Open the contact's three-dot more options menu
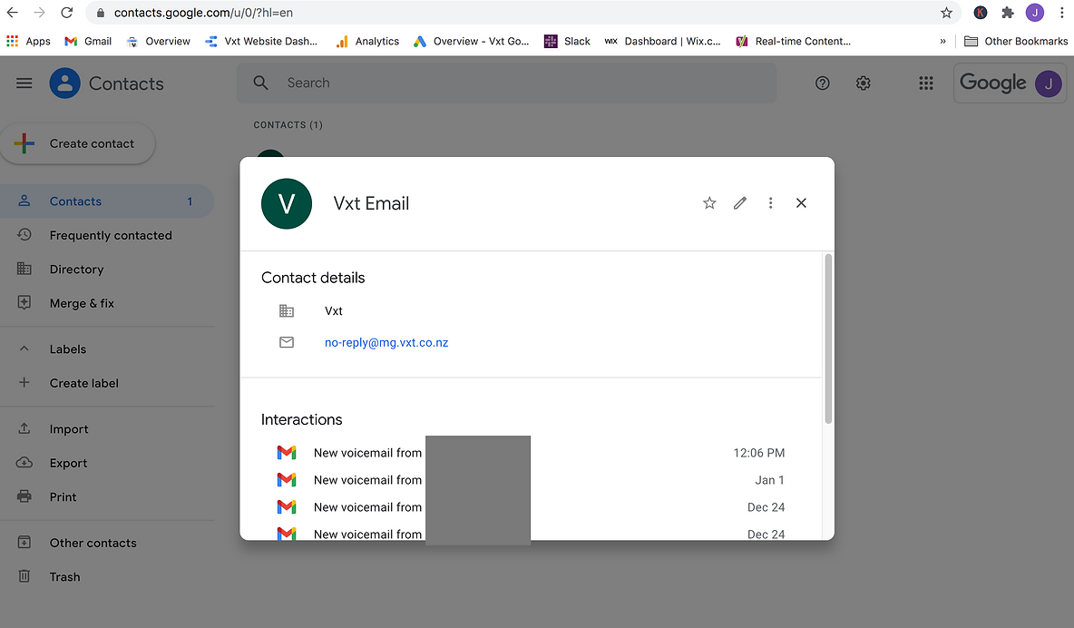 coord(770,203)
